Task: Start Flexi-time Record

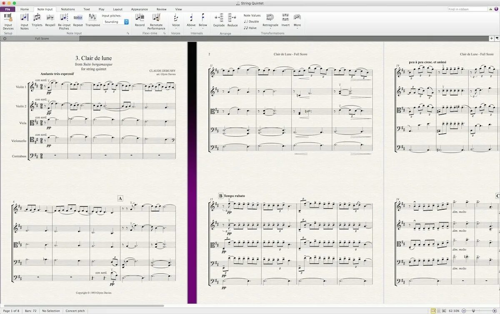Action: coord(140,20)
